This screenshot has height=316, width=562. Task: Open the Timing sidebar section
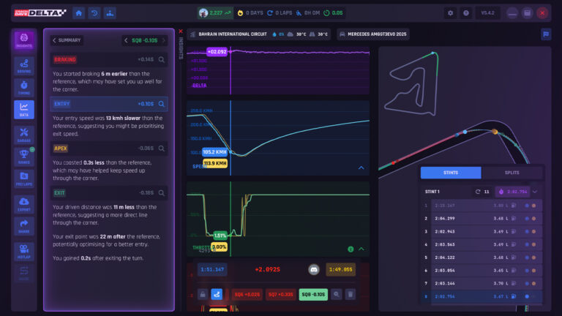[23, 87]
